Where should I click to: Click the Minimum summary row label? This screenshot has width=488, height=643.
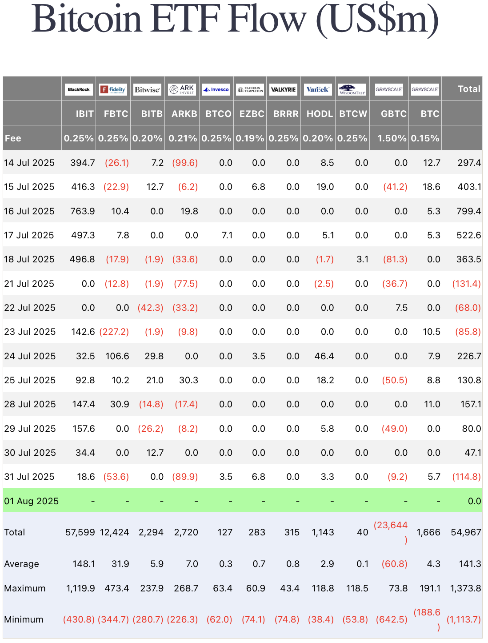(24, 619)
